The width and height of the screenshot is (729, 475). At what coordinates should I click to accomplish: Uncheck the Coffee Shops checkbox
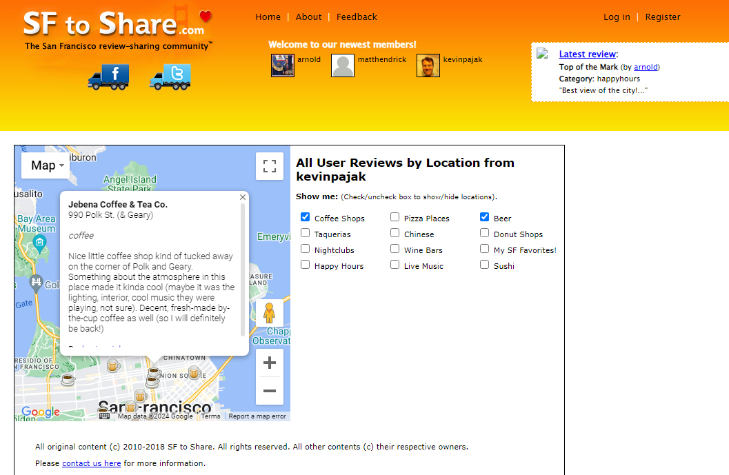[306, 217]
